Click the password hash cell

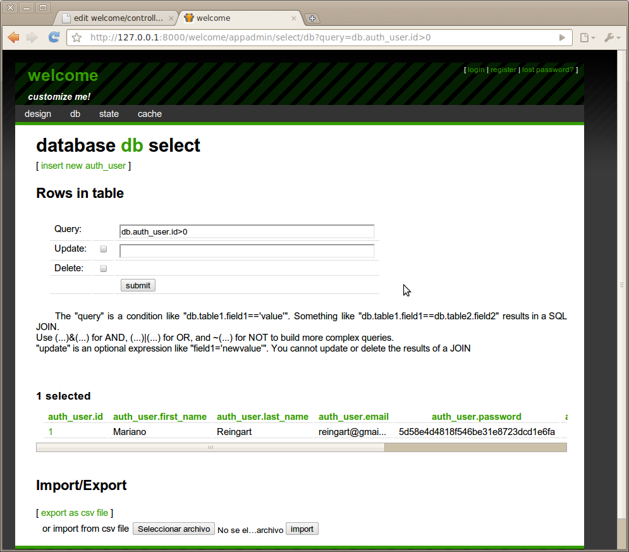pyautogui.click(x=477, y=432)
